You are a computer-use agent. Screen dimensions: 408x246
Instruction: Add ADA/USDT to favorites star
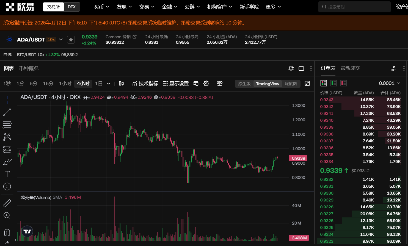click(x=71, y=40)
